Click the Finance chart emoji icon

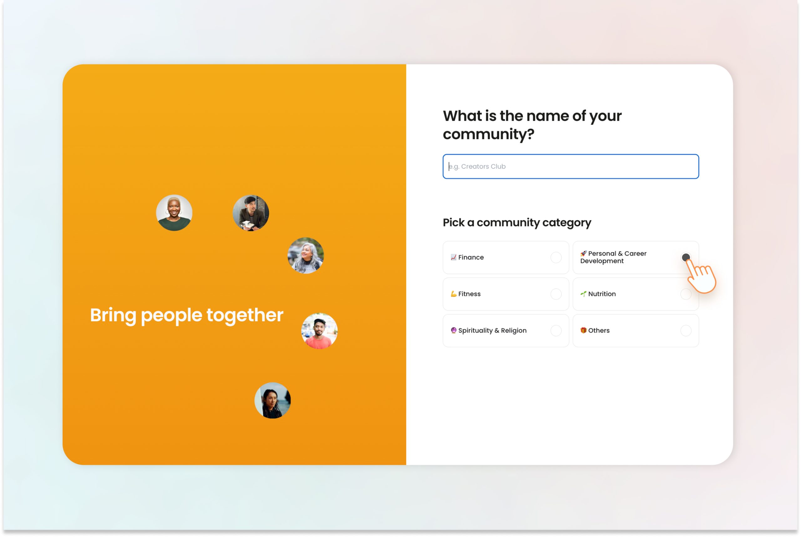pyautogui.click(x=453, y=257)
